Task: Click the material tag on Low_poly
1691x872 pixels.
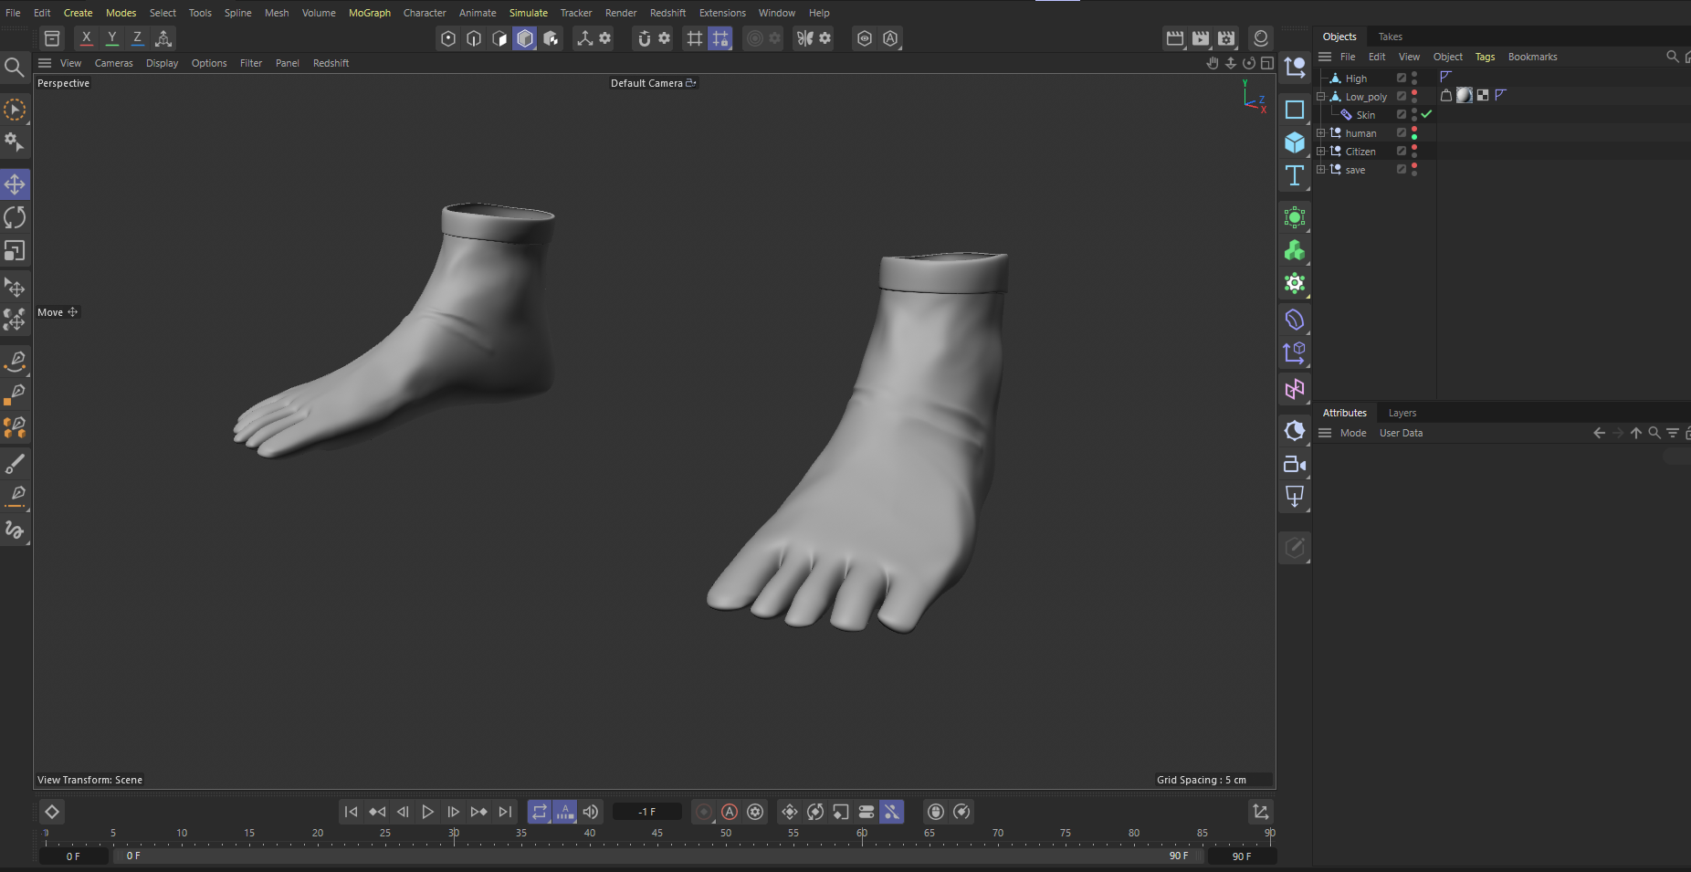Action: [1464, 96]
